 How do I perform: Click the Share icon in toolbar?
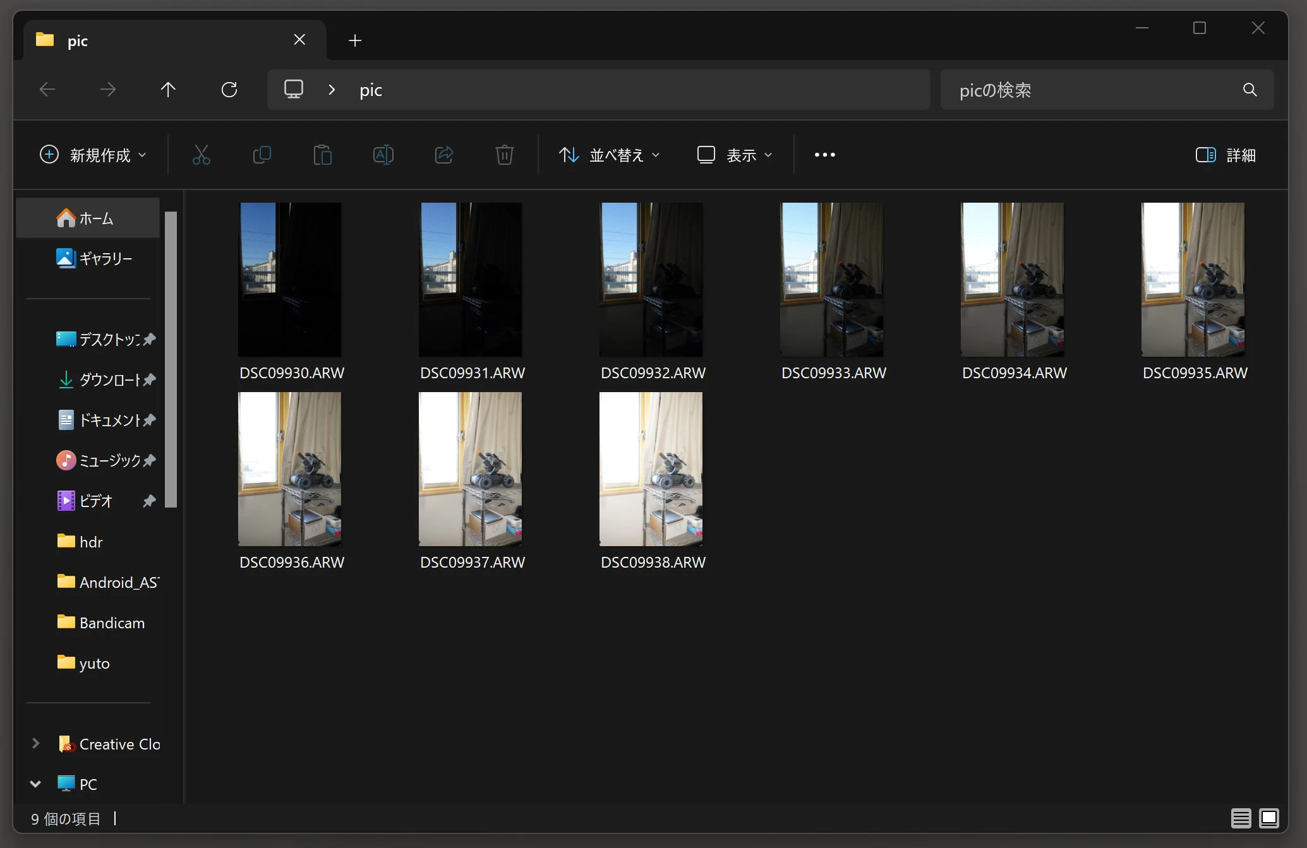point(444,155)
